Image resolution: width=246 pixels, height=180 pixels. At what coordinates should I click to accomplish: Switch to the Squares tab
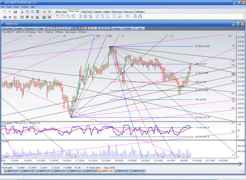click(98, 11)
